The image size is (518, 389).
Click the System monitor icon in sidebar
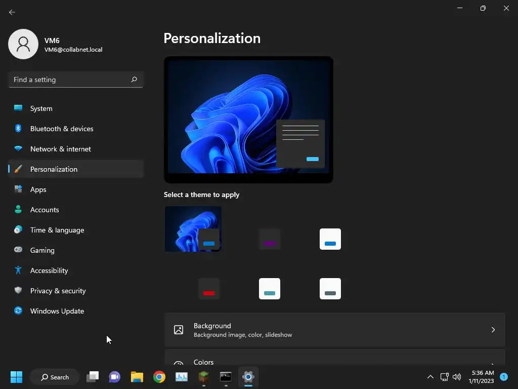tap(18, 108)
